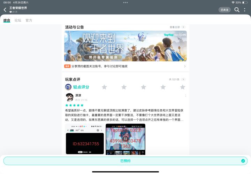
Task: Tap your avatar beside 轻点评分
Action: [68, 87]
